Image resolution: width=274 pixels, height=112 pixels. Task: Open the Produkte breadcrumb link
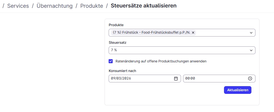tap(92, 6)
